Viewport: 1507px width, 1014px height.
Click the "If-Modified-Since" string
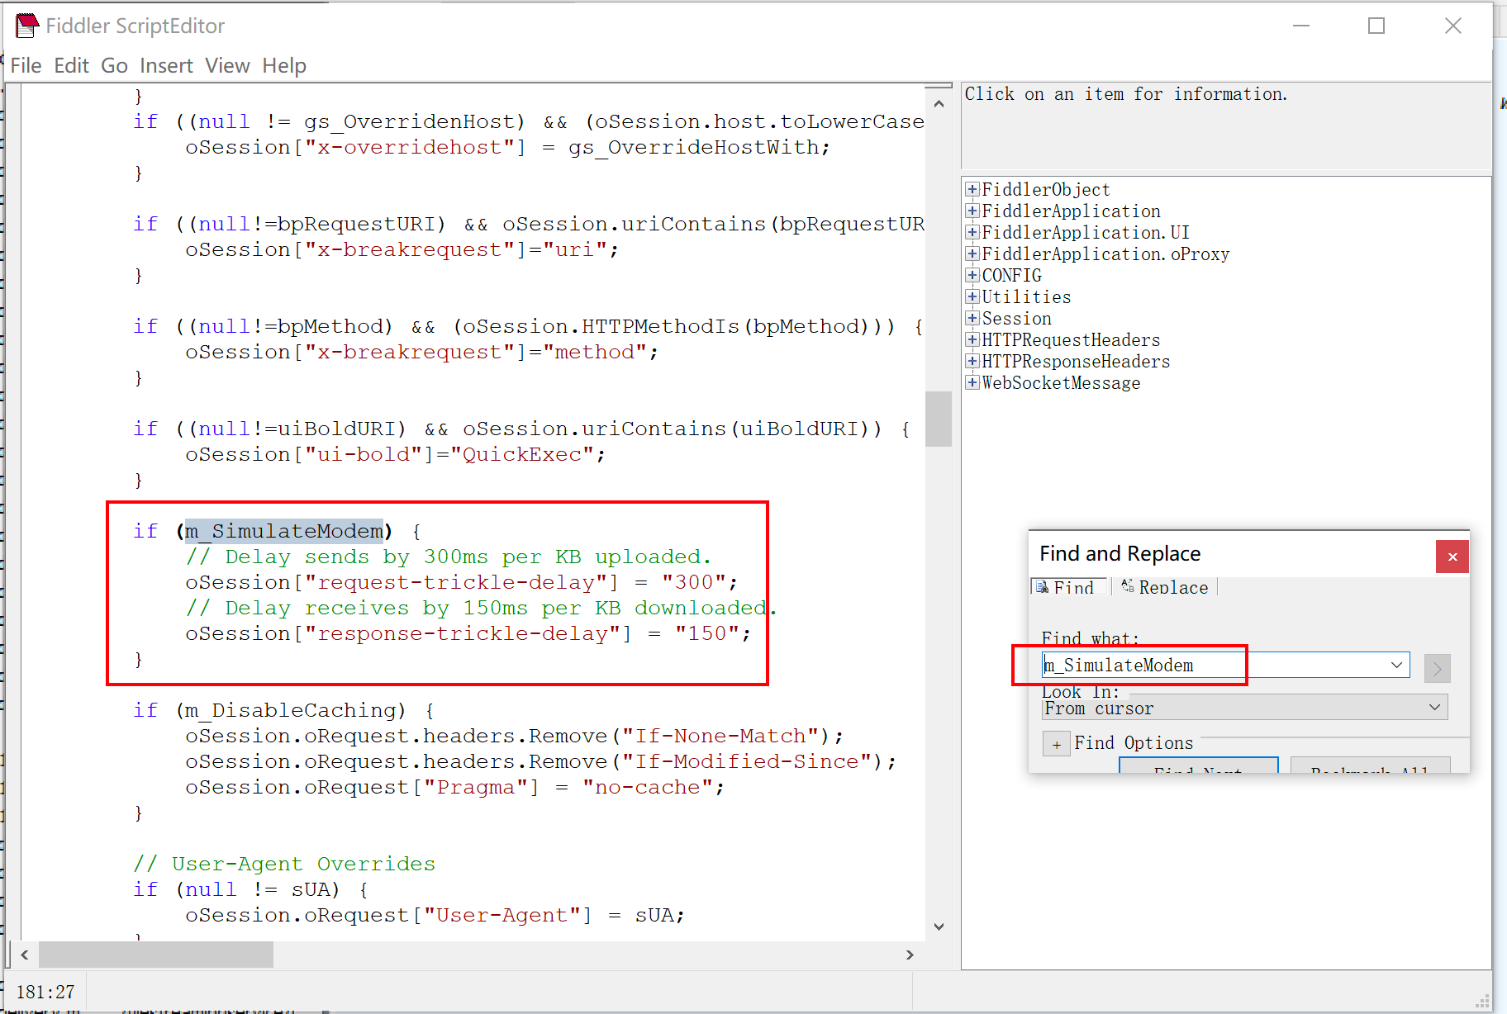point(747,761)
